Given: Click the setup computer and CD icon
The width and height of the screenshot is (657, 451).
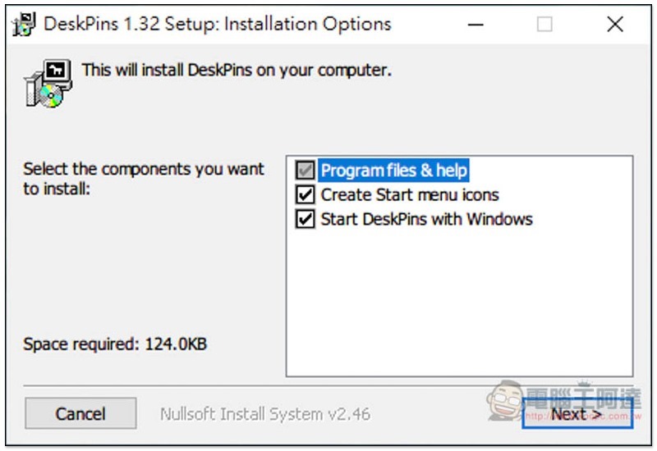Looking at the screenshot, I should (x=48, y=84).
